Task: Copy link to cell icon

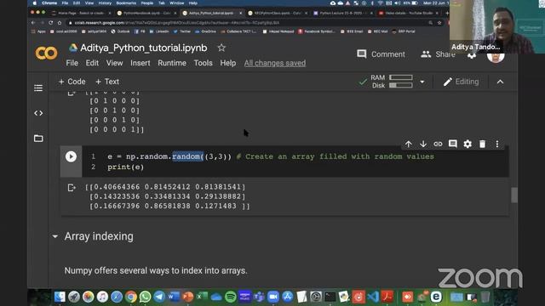Action: 438,144
